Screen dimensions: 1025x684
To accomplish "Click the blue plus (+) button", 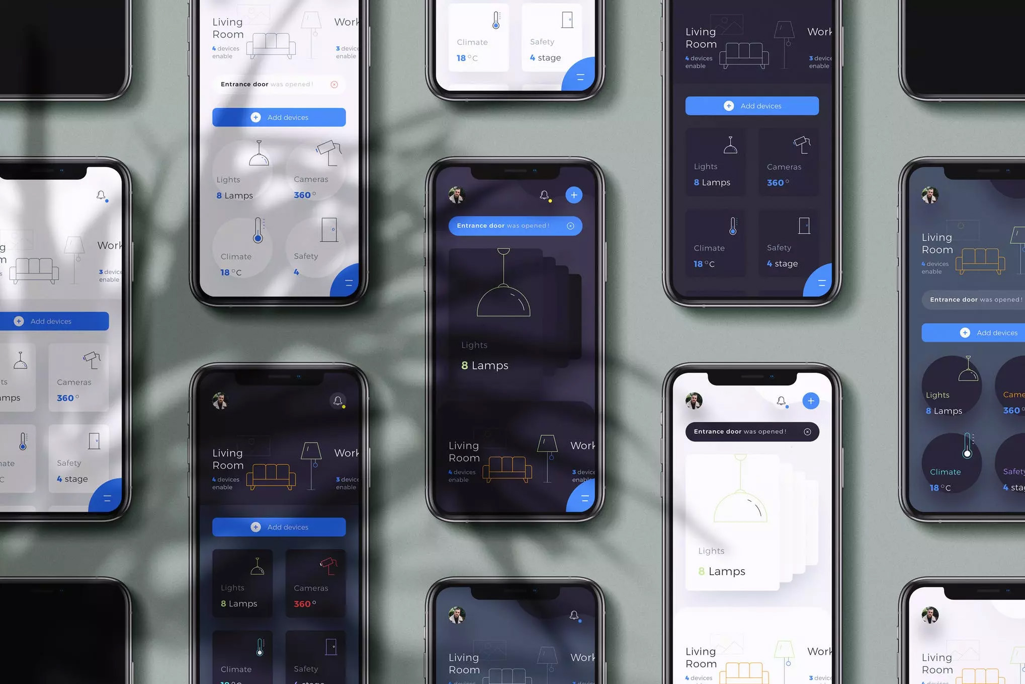I will pos(574,195).
